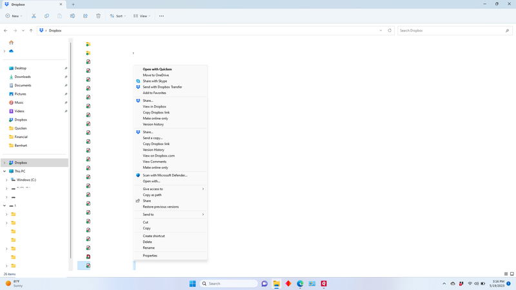Click the Share icon in toolbar
Viewport: 516px width, 290px height.
[85, 15]
